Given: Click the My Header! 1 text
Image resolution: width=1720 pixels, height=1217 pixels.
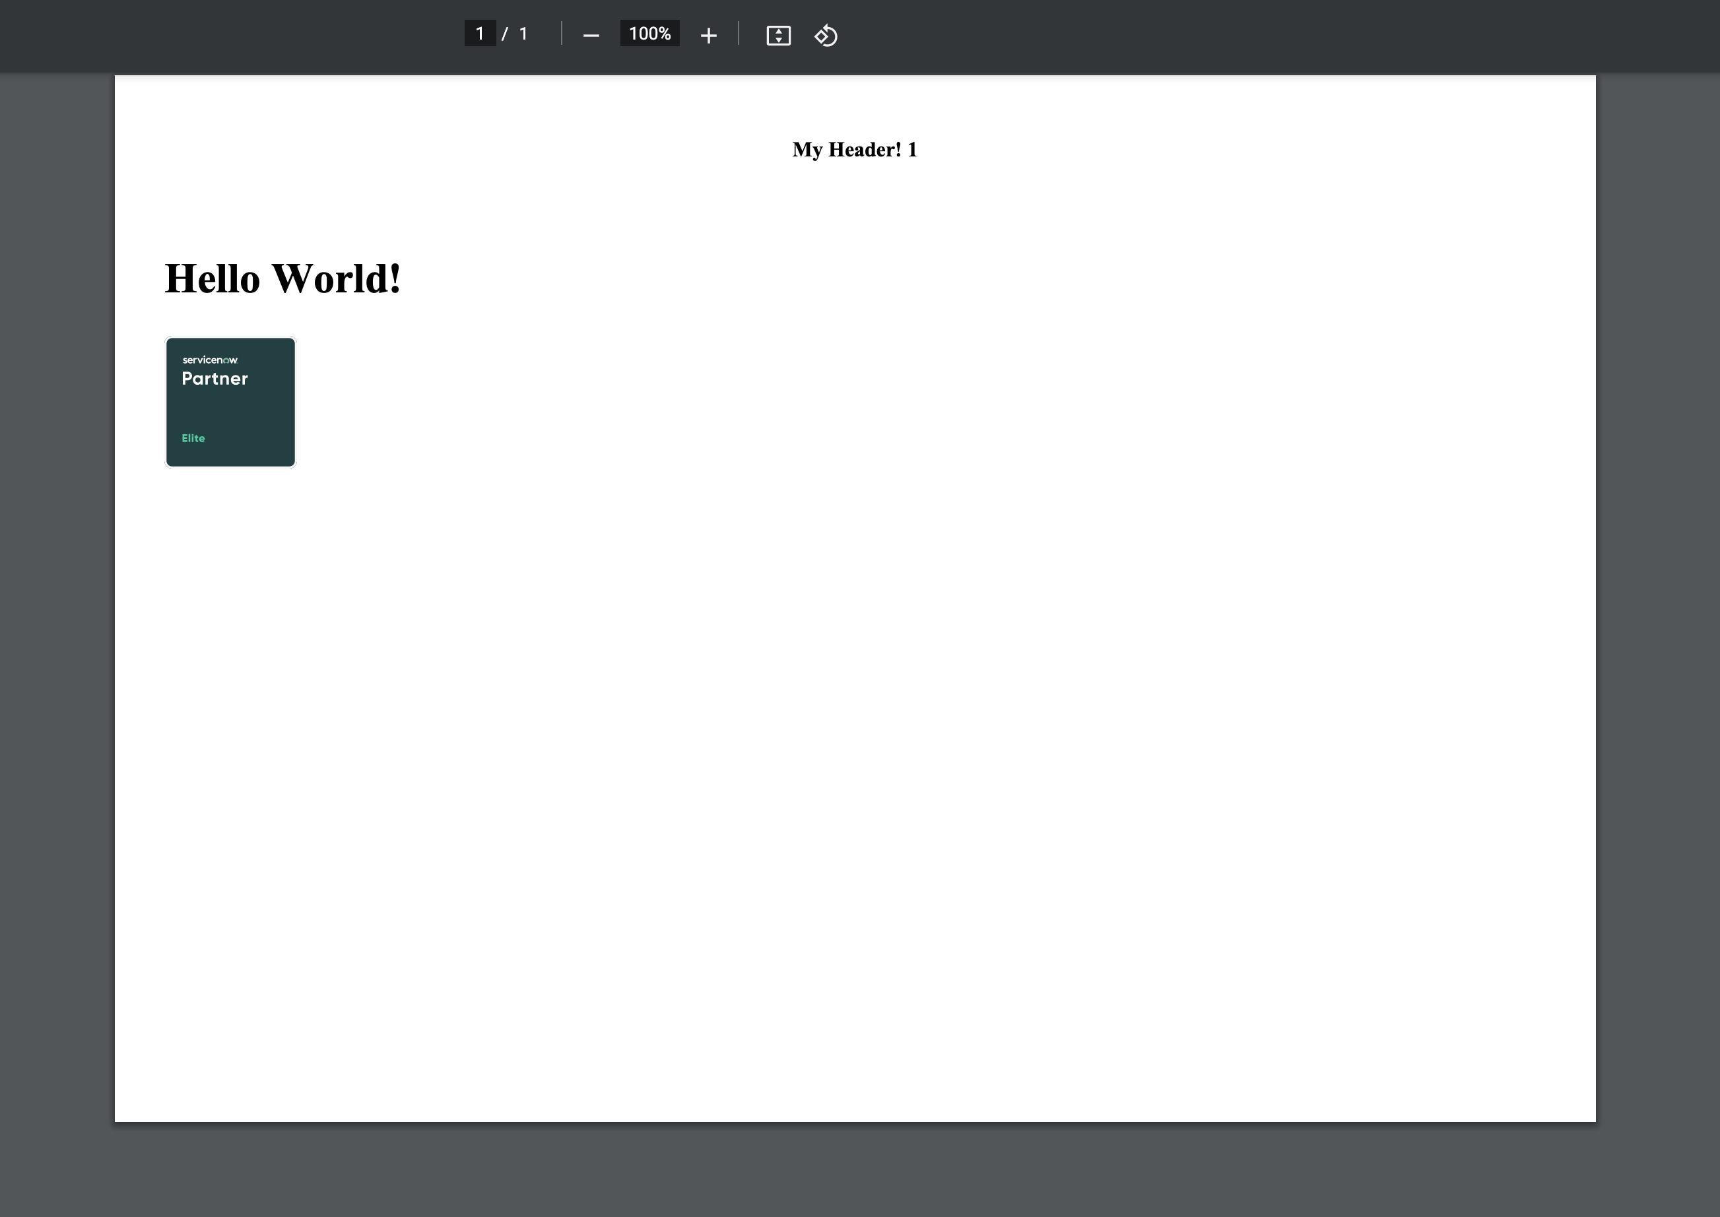Looking at the screenshot, I should [x=854, y=149].
